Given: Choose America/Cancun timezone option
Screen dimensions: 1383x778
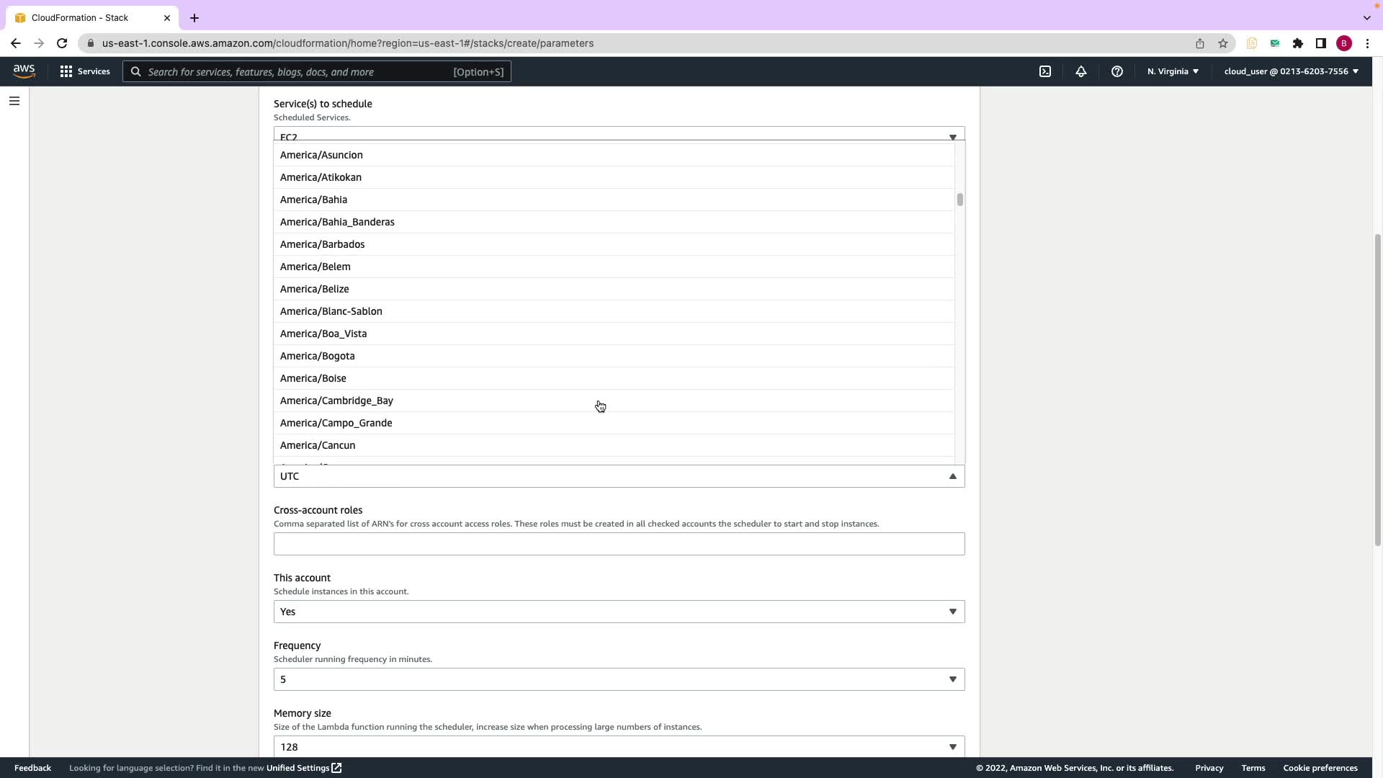Looking at the screenshot, I should (318, 445).
